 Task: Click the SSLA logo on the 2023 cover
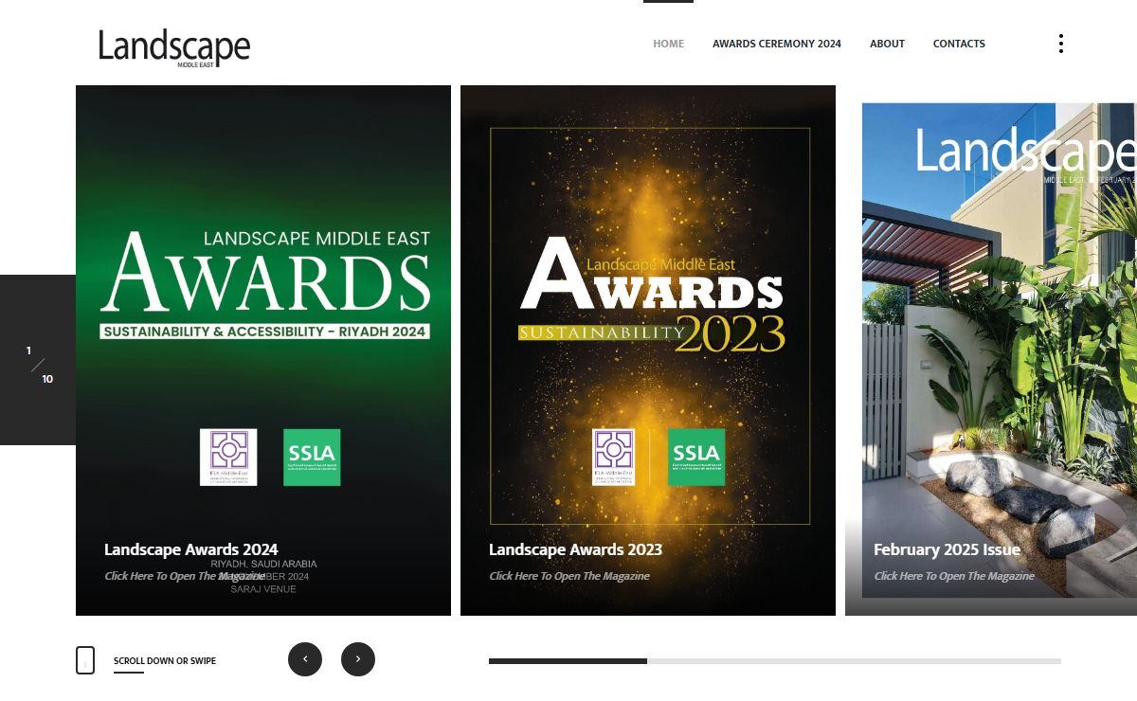coord(696,458)
